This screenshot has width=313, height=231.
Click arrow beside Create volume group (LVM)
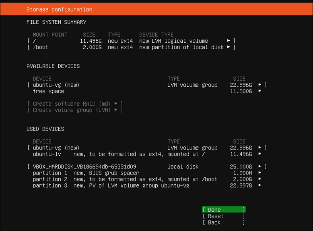116,110
